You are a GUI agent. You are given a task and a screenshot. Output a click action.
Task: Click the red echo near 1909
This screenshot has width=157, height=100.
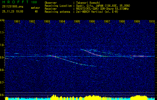pos(139,56)
